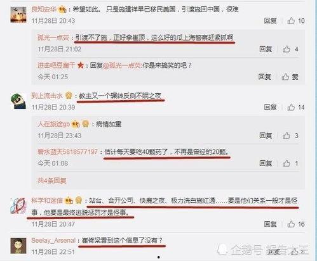Open 到上流击水 profile avatar

click(x=18, y=101)
